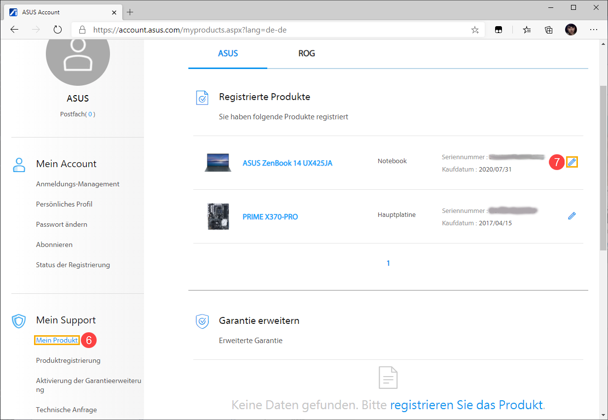The image size is (608, 420).
Task: Minimize the browser window
Action: point(551,7)
